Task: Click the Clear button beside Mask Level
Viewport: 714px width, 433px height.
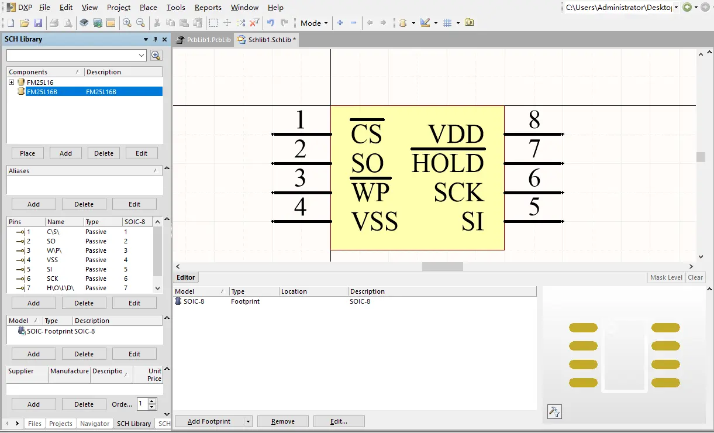Action: tap(695, 277)
